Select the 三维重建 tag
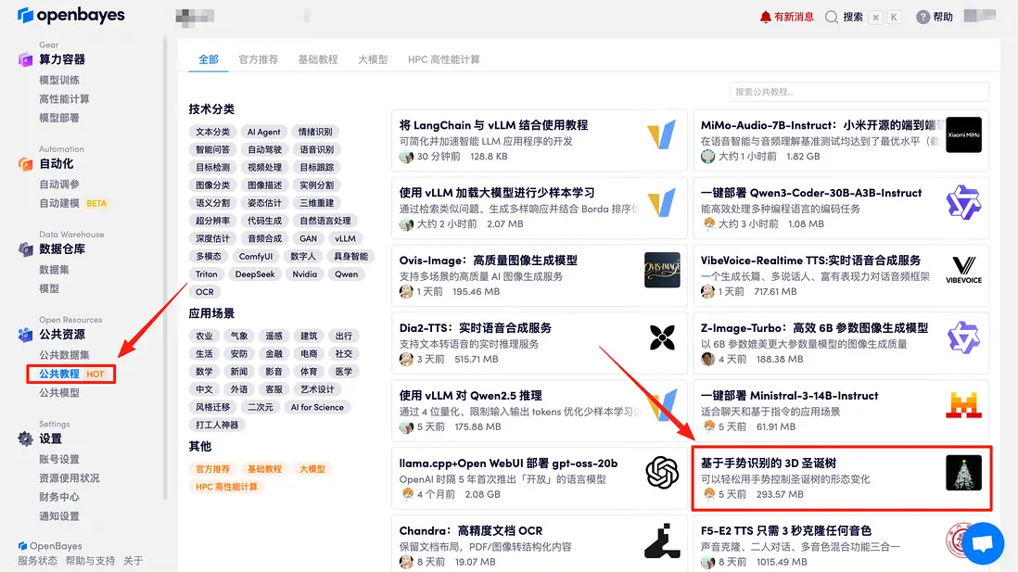Viewport: 1018px width, 572px height. pyautogui.click(x=316, y=203)
